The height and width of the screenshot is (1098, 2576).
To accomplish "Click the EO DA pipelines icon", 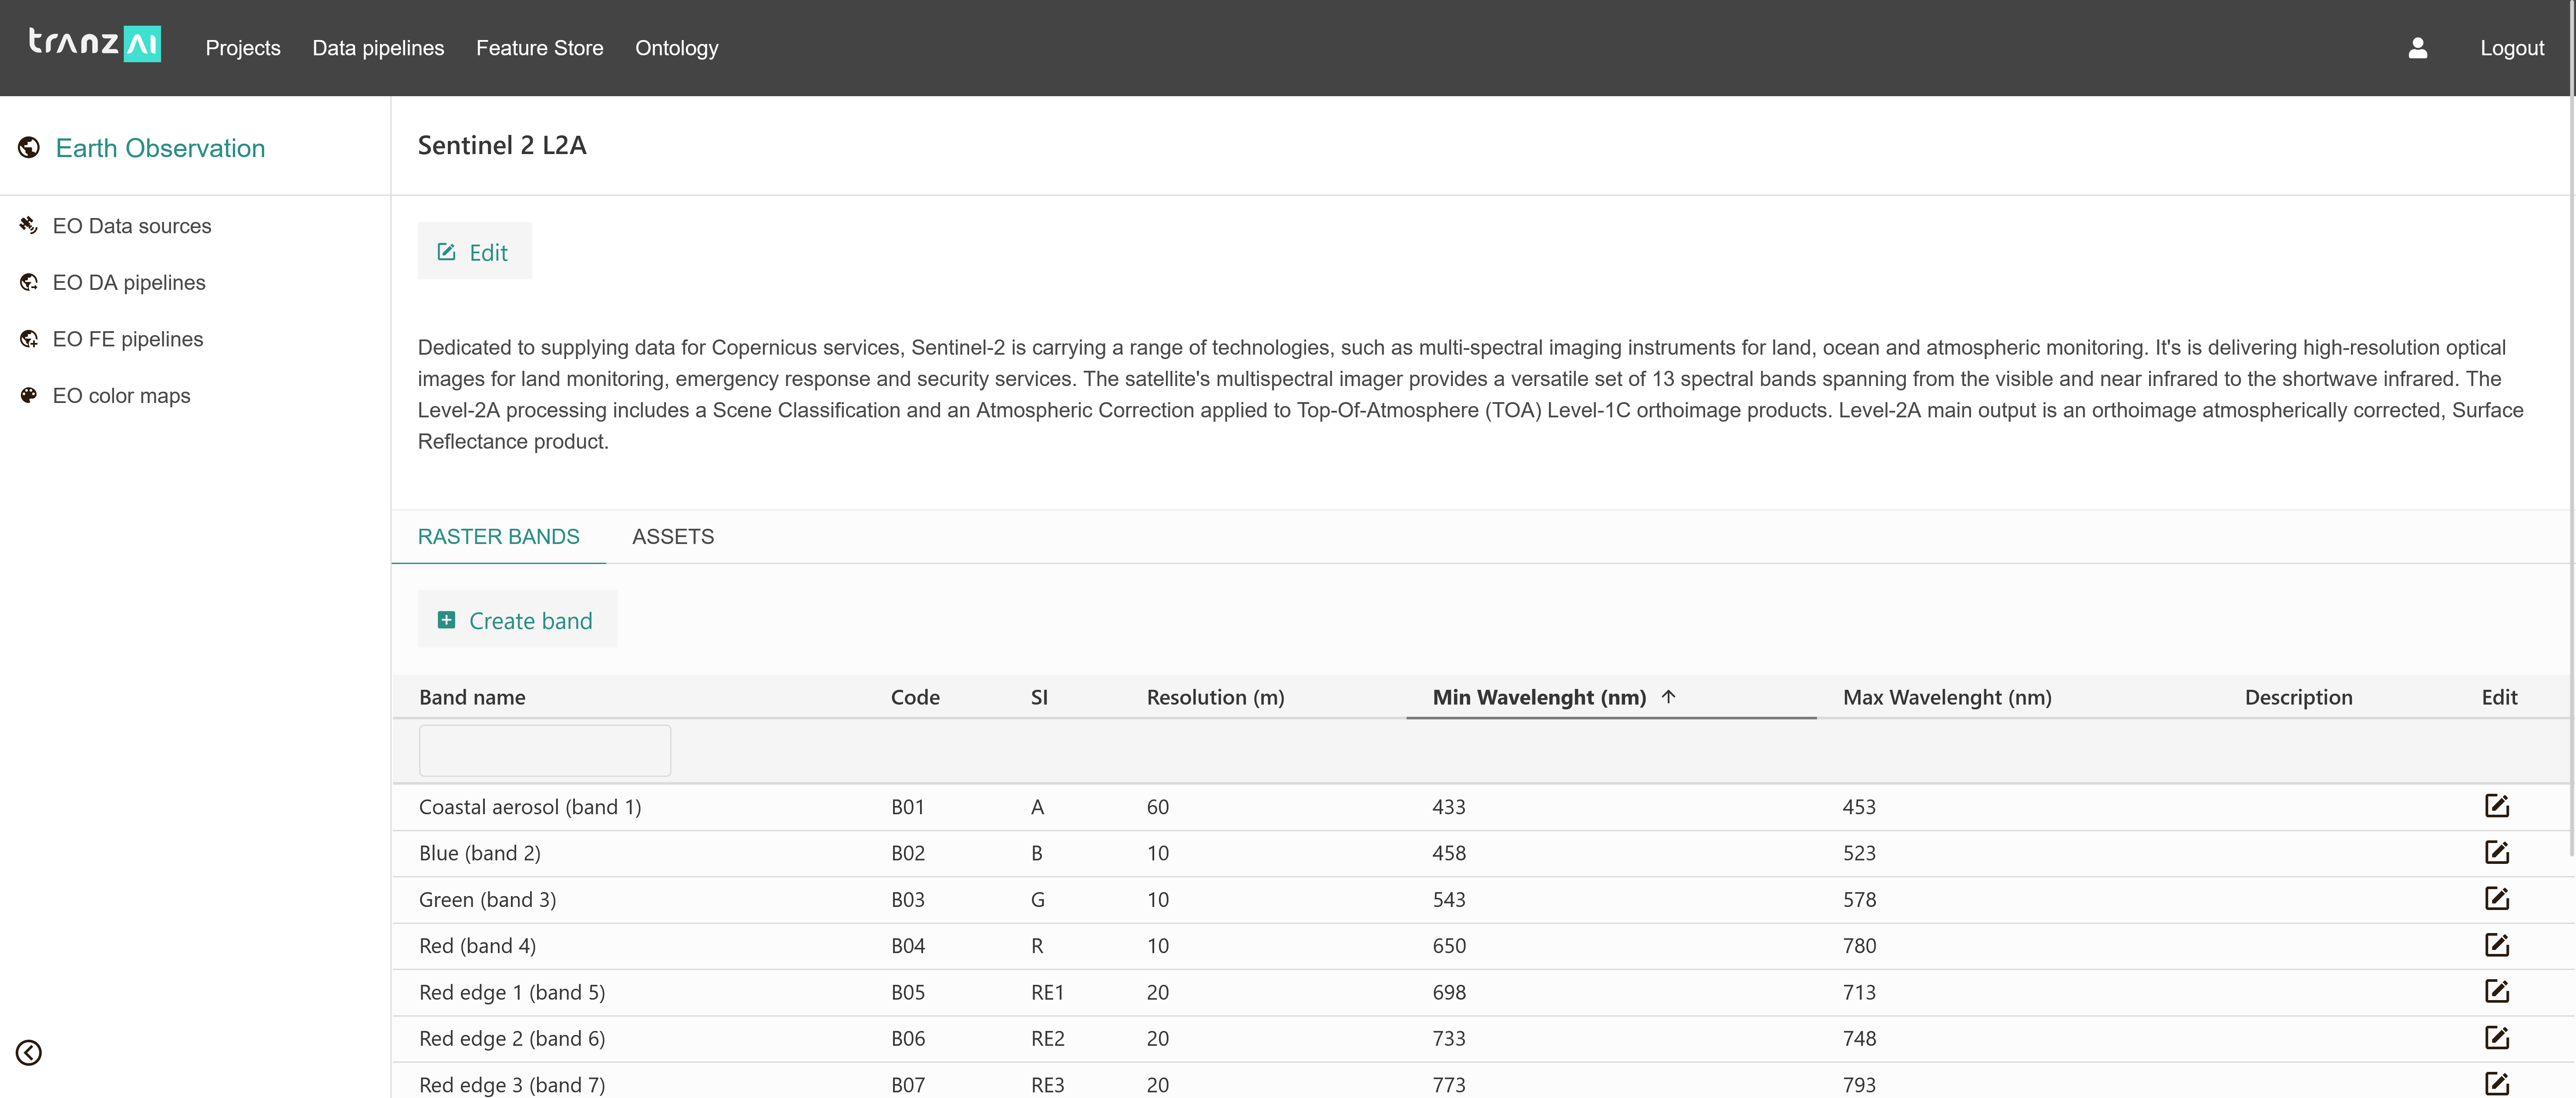I will [29, 282].
